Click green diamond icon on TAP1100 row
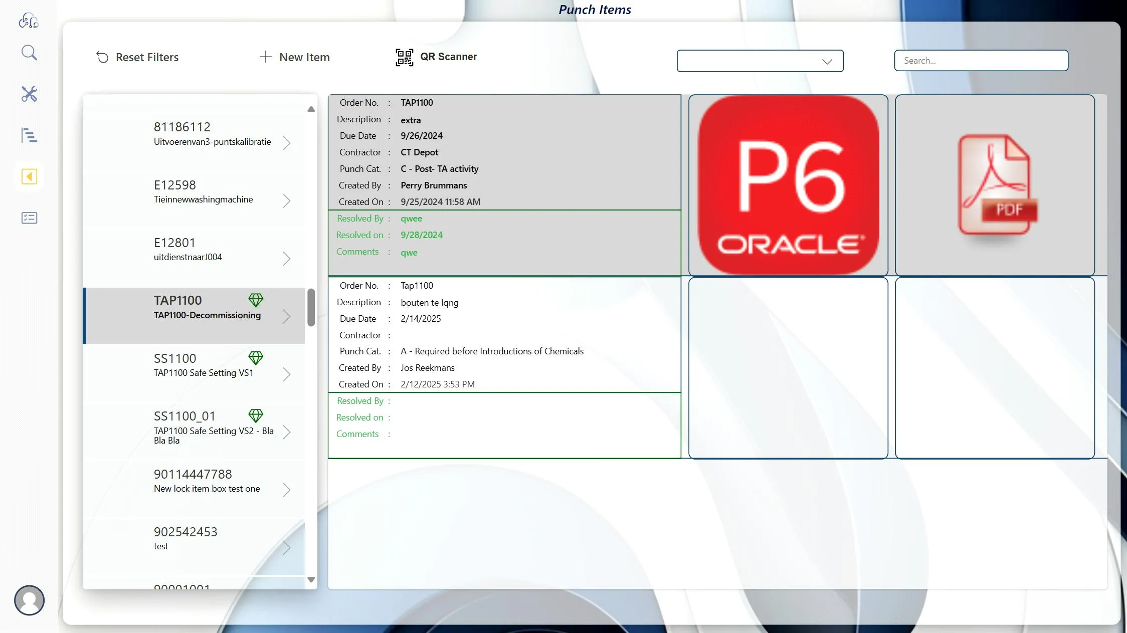This screenshot has height=633, width=1127. click(x=256, y=300)
